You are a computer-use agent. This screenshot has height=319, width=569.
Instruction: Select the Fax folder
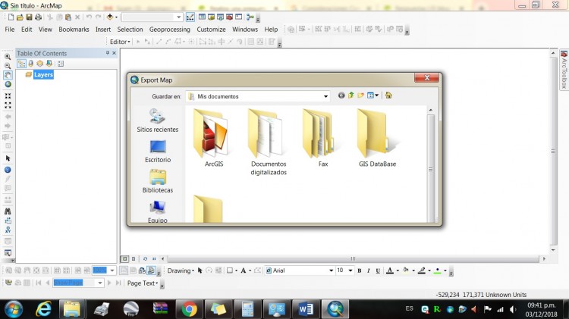(323, 138)
